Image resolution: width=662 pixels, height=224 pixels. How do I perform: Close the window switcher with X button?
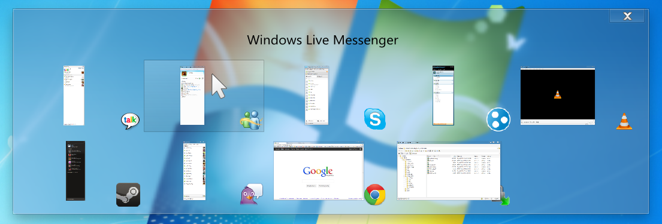[x=627, y=16]
